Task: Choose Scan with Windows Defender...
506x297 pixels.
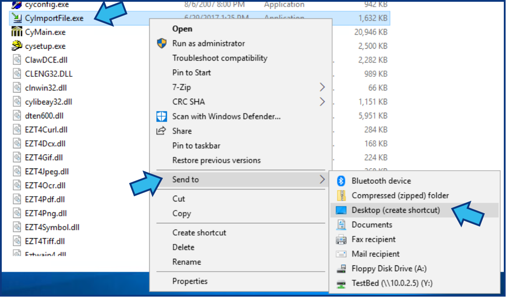Action: tap(226, 116)
